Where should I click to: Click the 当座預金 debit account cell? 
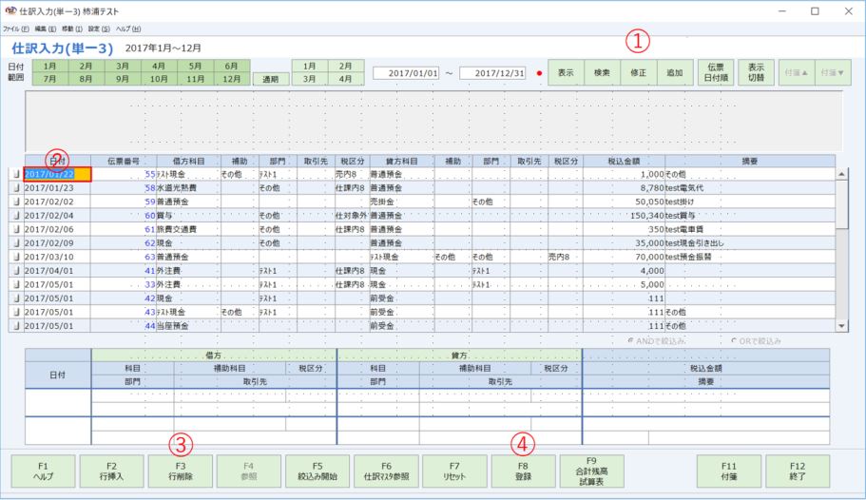click(189, 326)
